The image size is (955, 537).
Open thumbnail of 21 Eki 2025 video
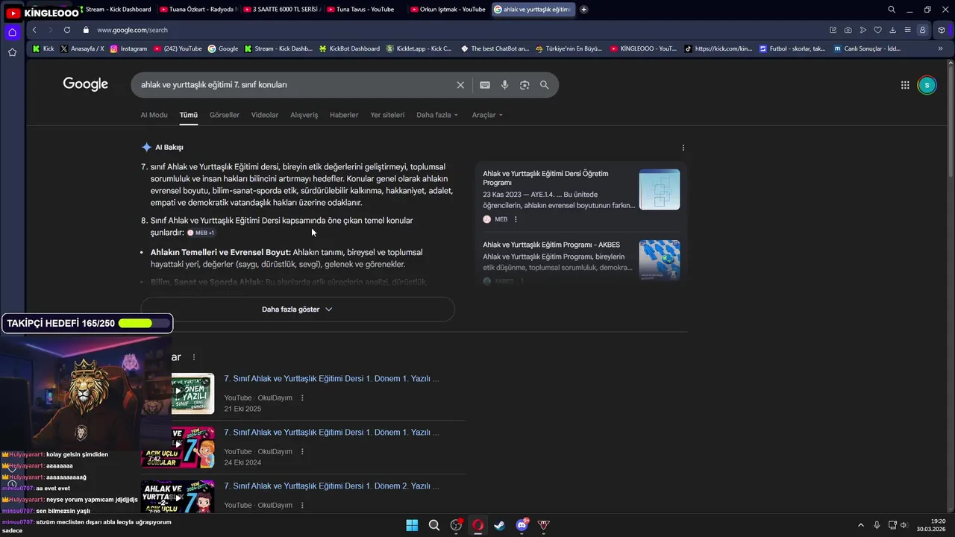[x=192, y=394]
